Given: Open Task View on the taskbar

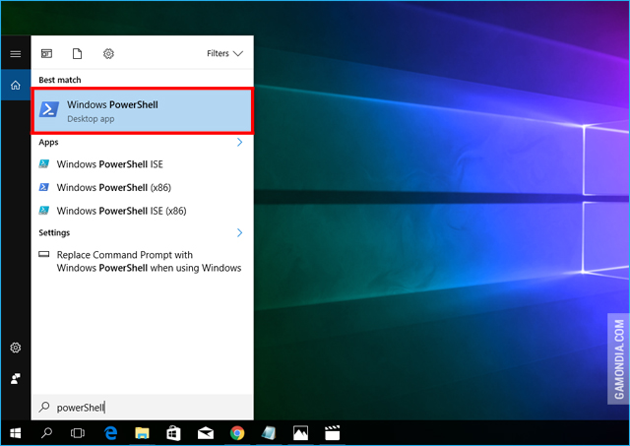Looking at the screenshot, I should pos(78,433).
